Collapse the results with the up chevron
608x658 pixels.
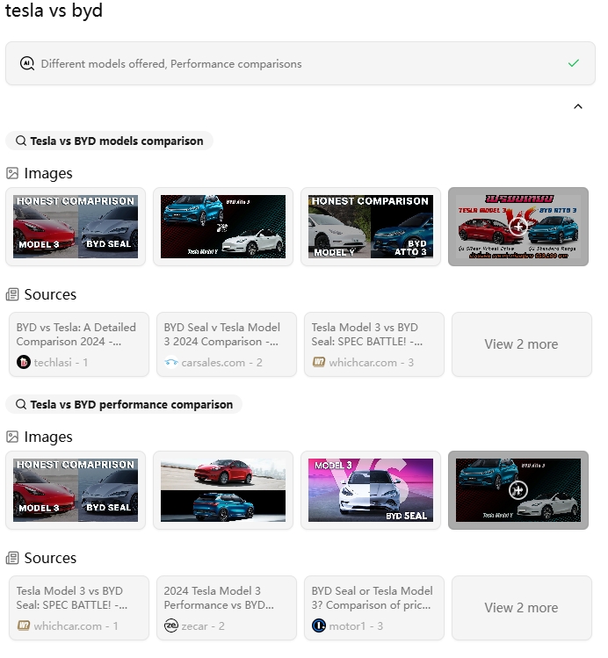click(x=578, y=106)
